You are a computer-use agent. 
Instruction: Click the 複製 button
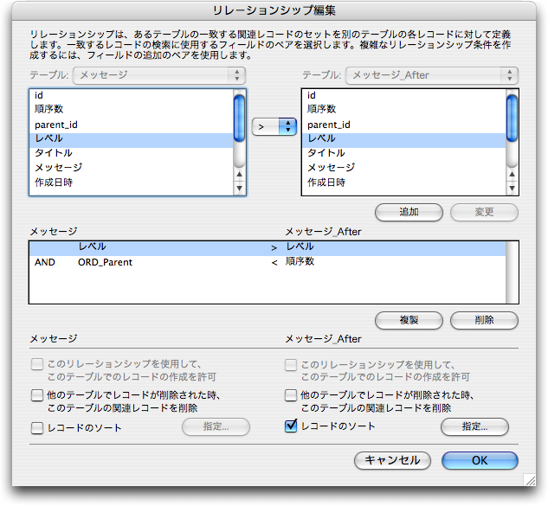click(x=409, y=320)
